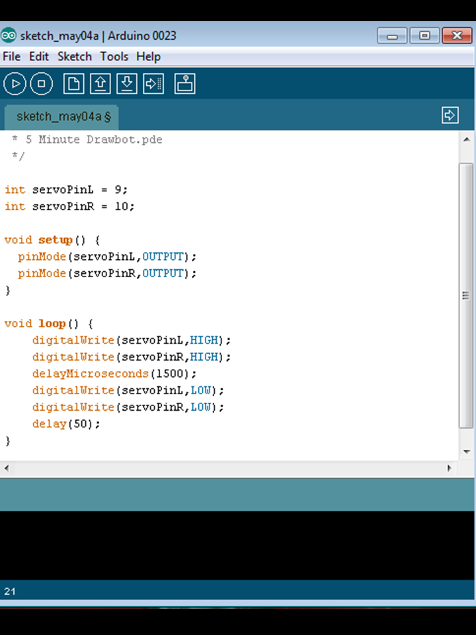Click the vertical scrollbar up arrow
The width and height of the screenshot is (476, 635).
click(466, 140)
